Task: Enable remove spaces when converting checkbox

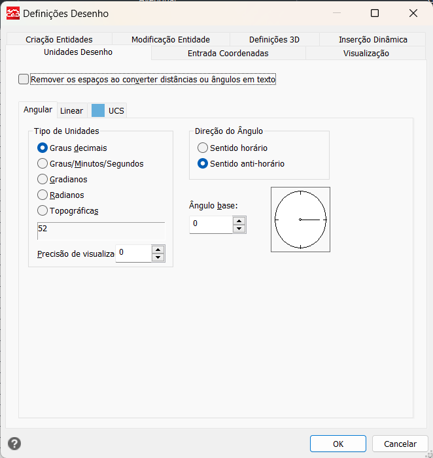Action: click(24, 79)
